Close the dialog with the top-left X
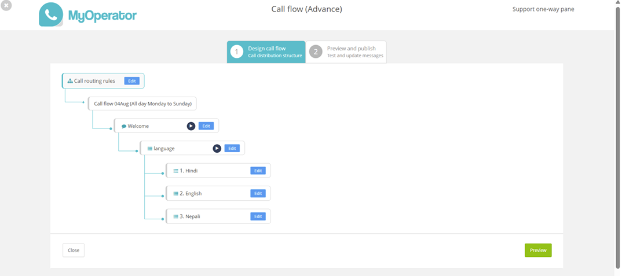 tap(6, 5)
